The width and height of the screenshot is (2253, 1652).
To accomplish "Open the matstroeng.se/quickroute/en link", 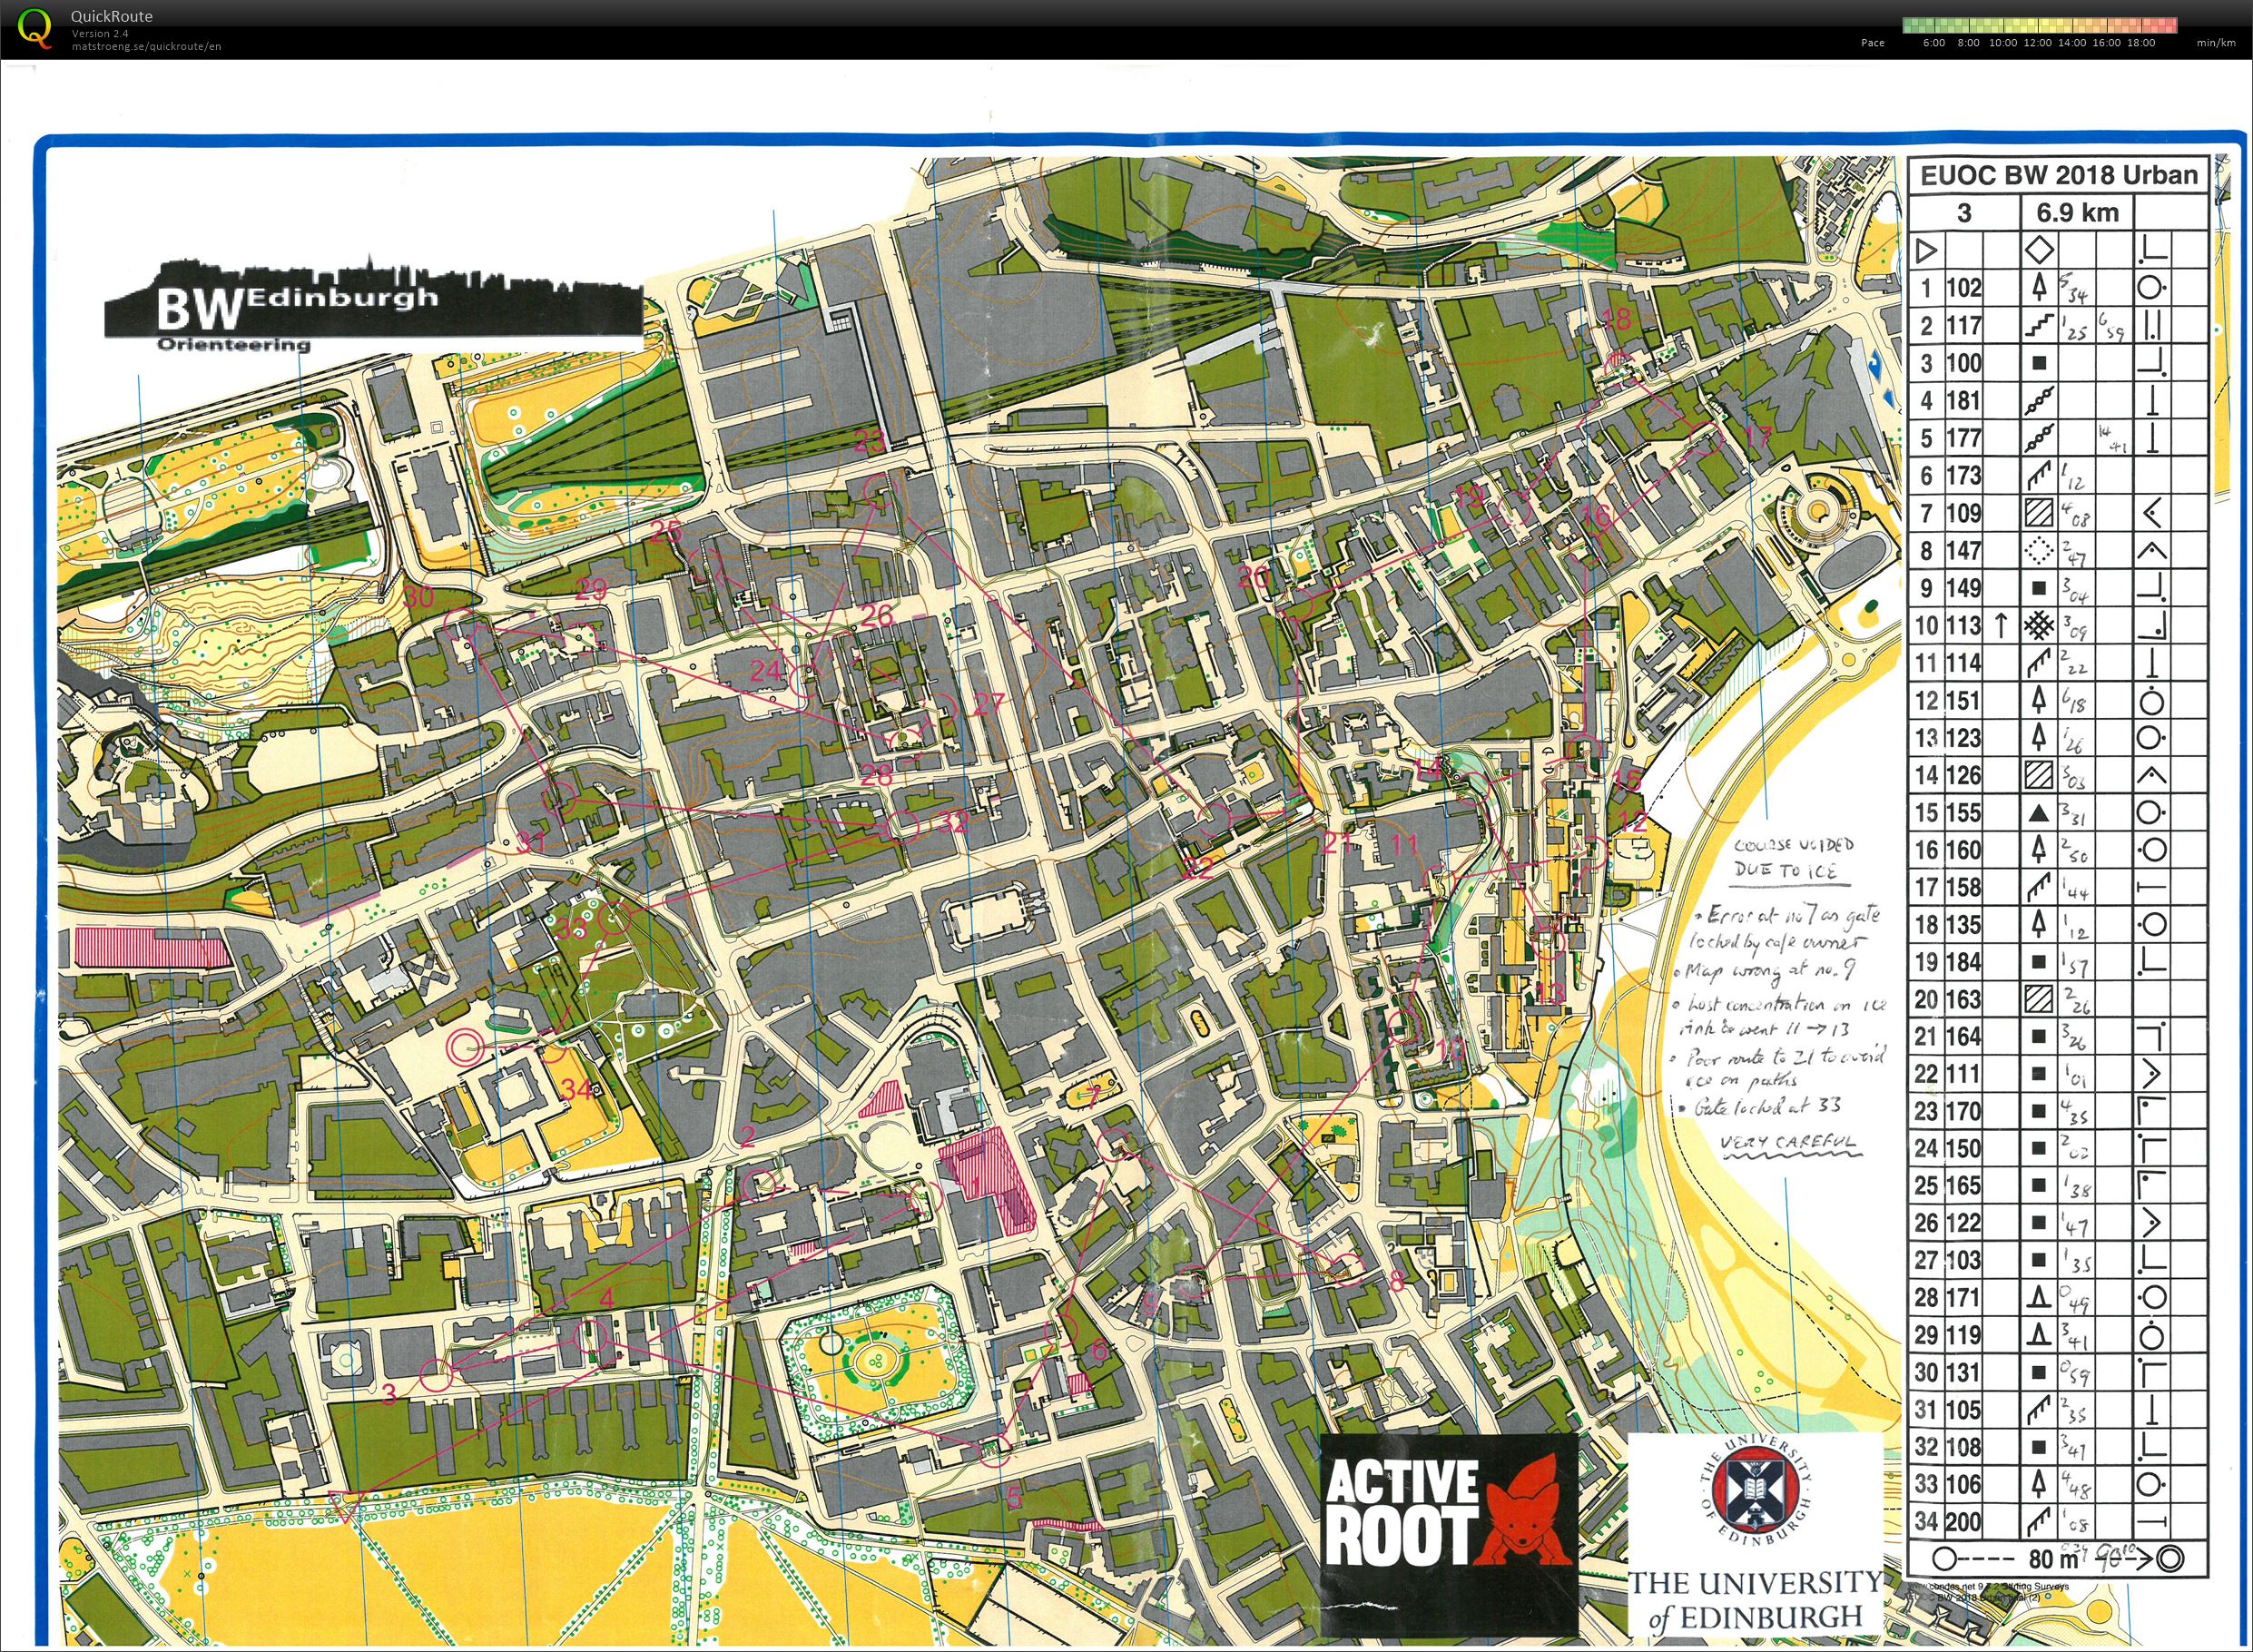I will point(146,46).
